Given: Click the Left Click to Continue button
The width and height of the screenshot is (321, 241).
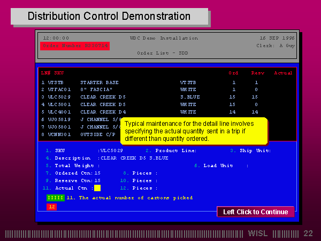Looking at the screenshot, I should tap(256, 212).
